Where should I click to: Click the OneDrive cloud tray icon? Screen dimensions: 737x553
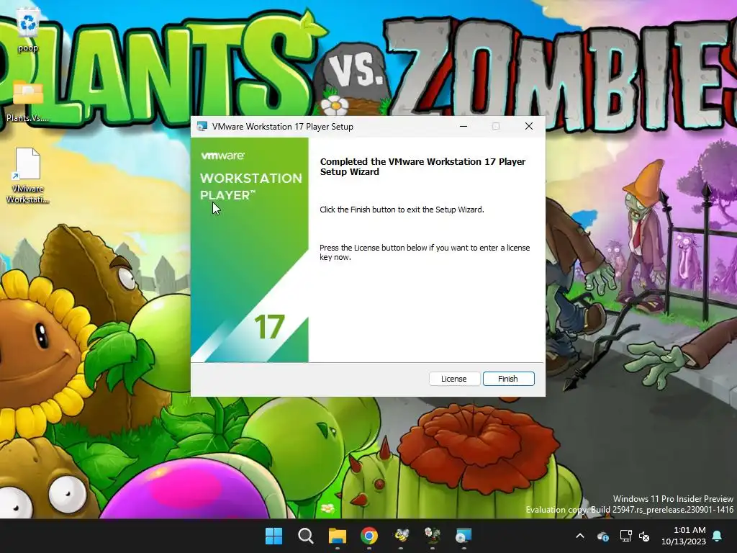click(603, 536)
